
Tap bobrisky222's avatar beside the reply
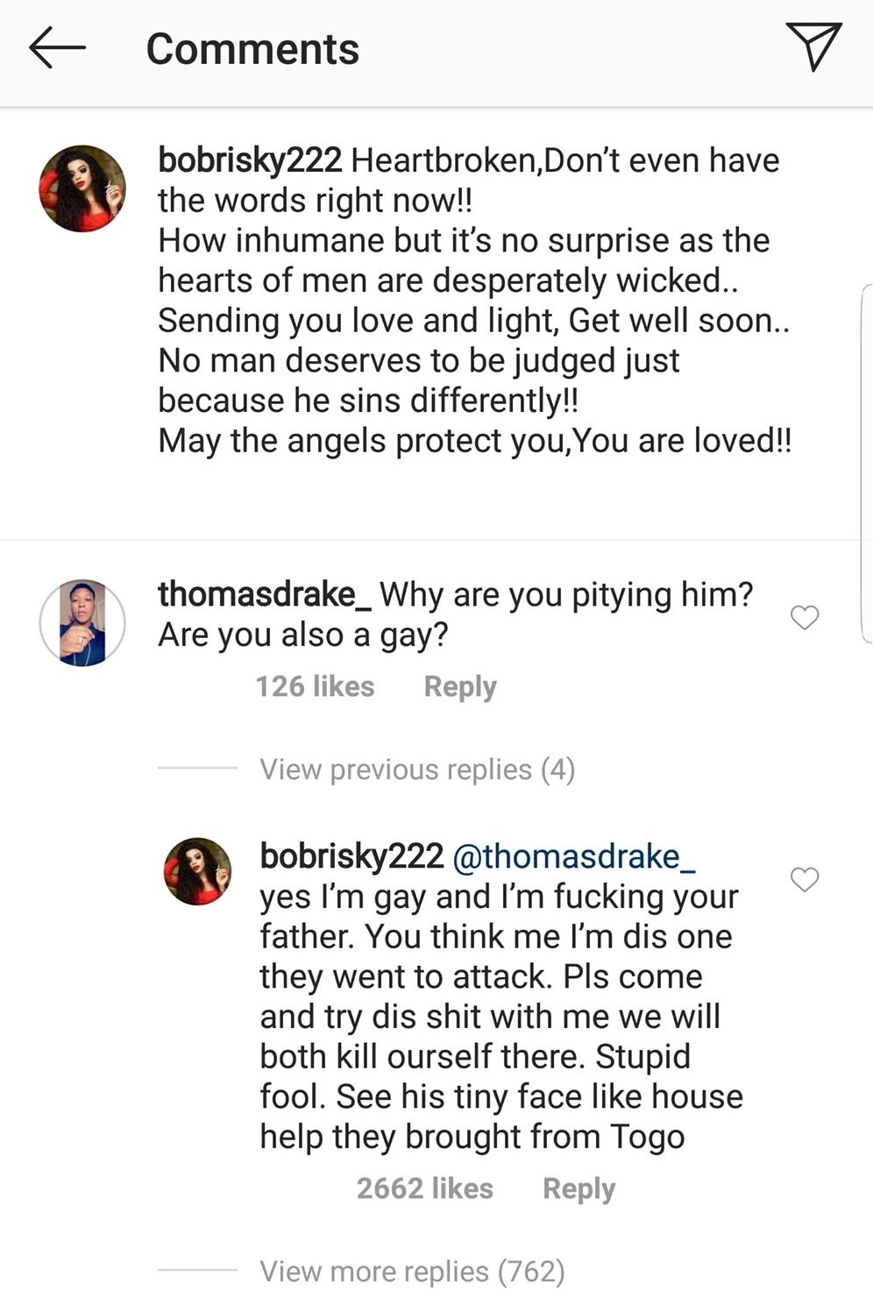(x=198, y=870)
